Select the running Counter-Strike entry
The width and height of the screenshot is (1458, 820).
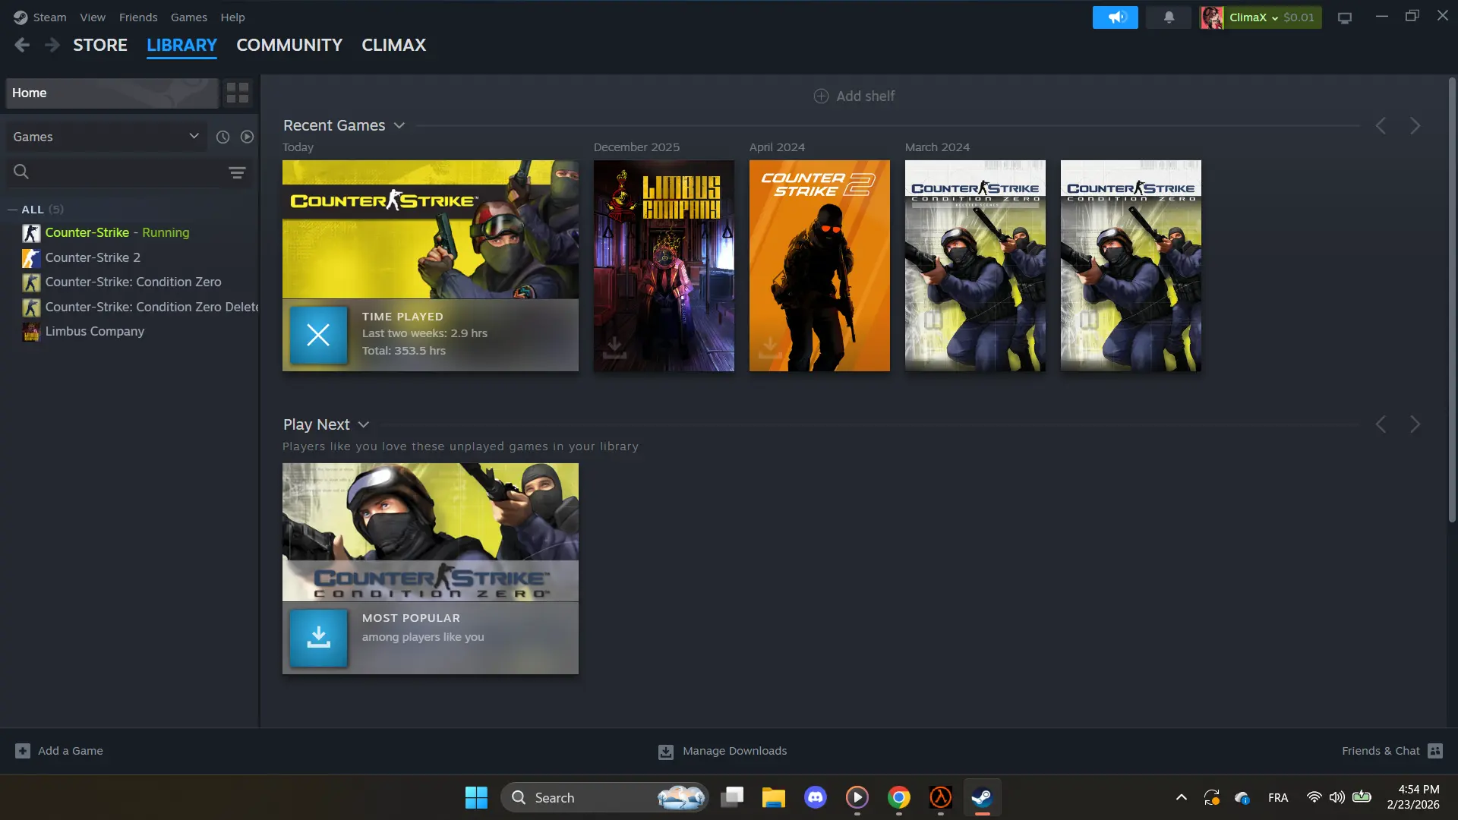pyautogui.click(x=117, y=233)
